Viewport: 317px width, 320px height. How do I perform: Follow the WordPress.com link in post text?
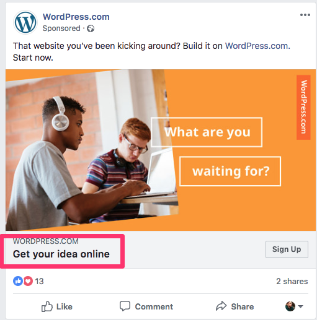[256, 46]
